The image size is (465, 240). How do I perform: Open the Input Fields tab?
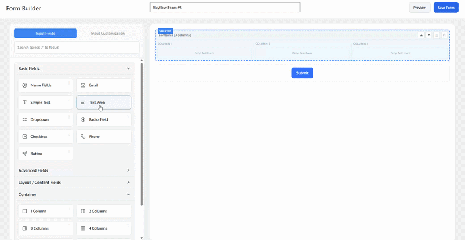(45, 34)
